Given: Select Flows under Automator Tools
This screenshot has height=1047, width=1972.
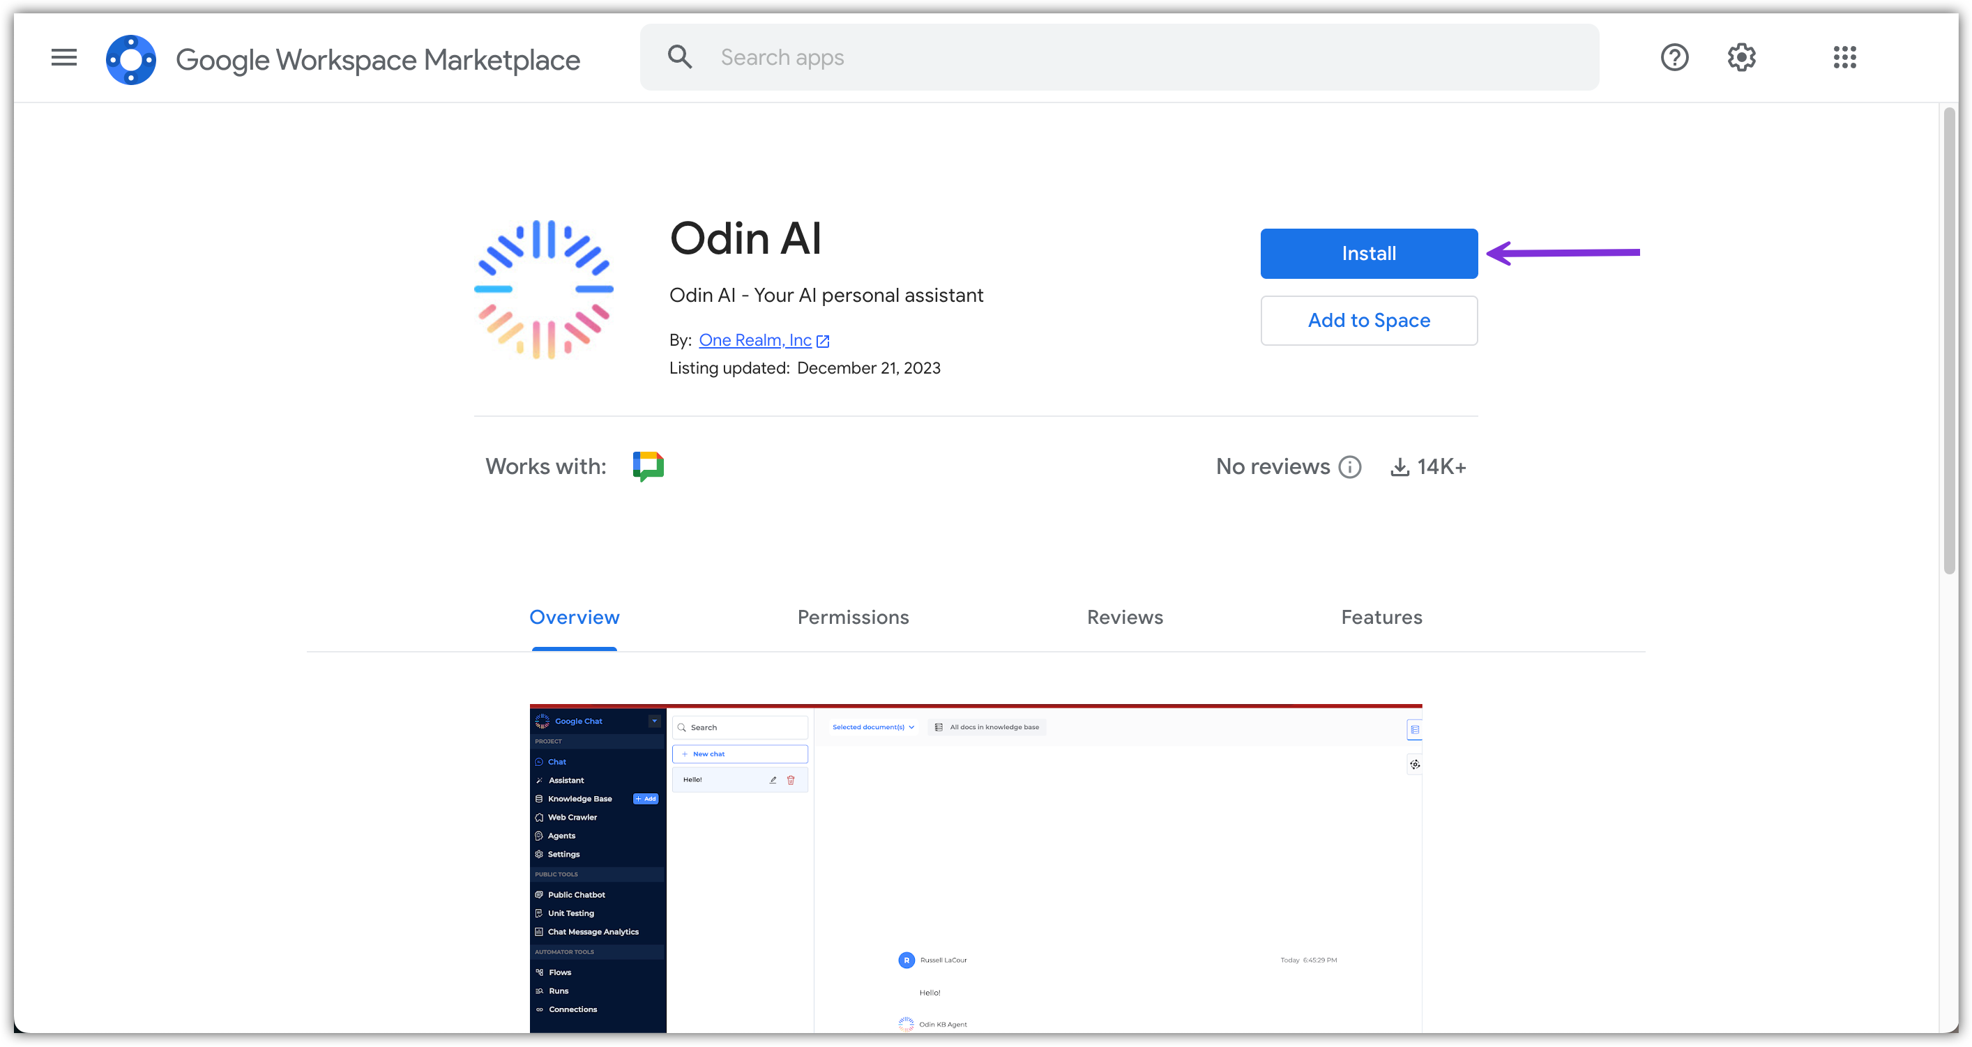Looking at the screenshot, I should 560,972.
